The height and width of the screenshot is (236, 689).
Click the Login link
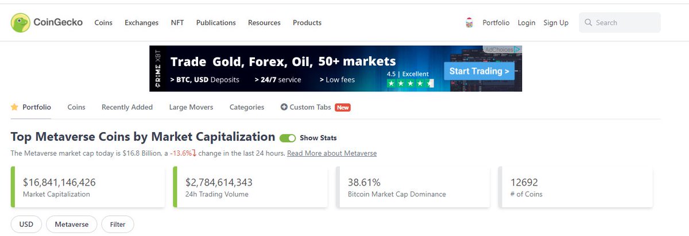tap(527, 23)
